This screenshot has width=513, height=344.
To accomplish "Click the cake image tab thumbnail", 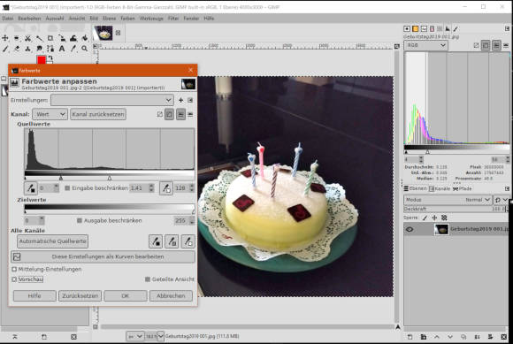I will click(103, 33).
